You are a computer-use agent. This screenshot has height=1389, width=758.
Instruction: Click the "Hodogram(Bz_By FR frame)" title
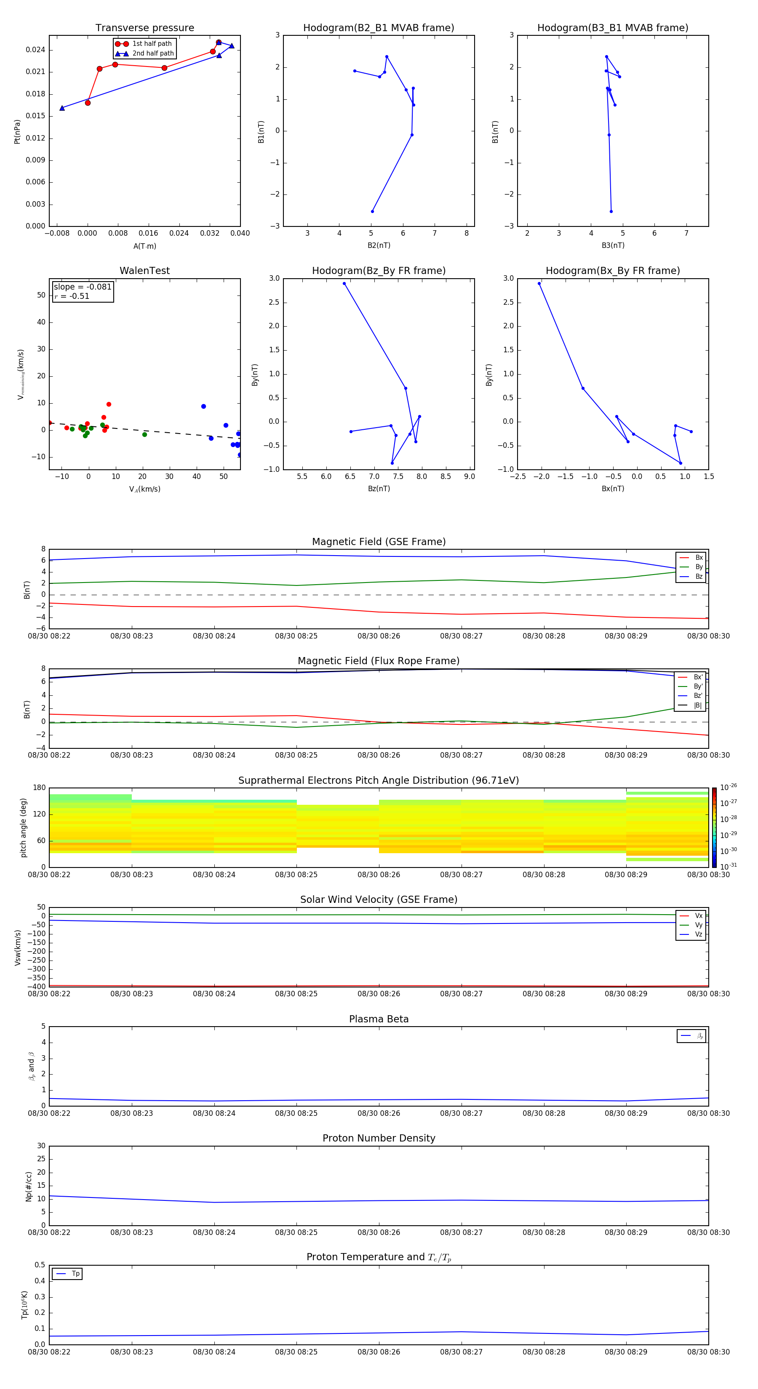(x=379, y=271)
